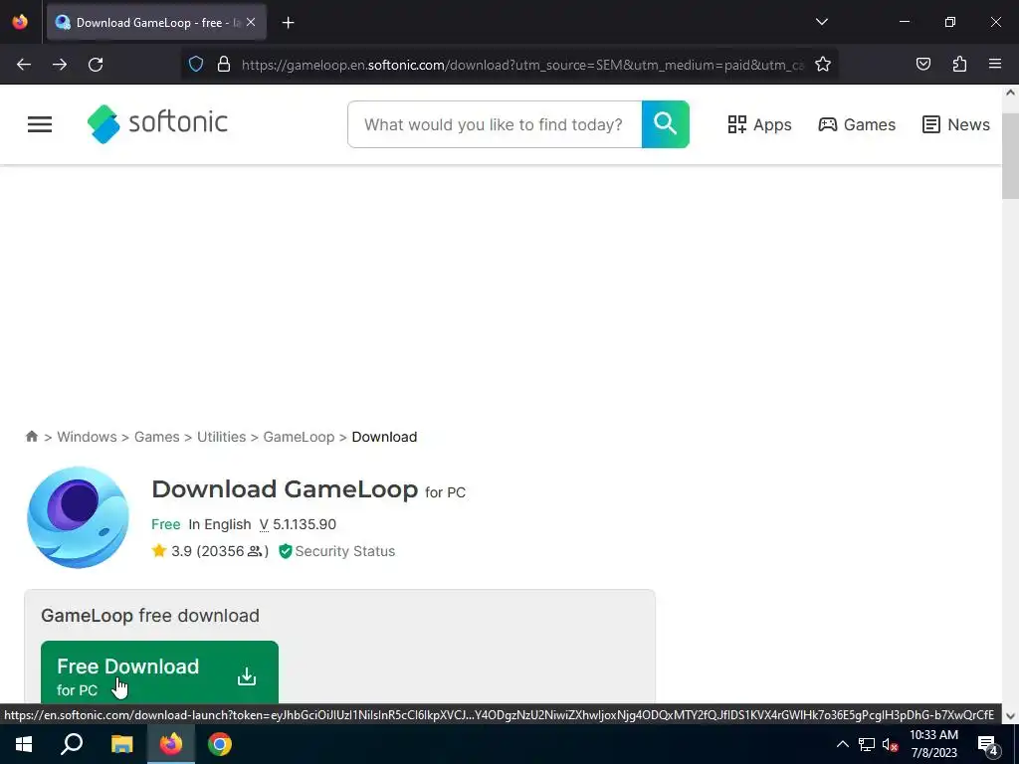The image size is (1019, 764).
Task: Submit search with magnifier button
Action: [x=666, y=124]
